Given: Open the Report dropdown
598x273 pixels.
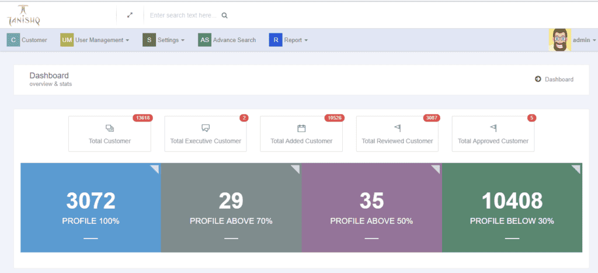Looking at the screenshot, I should pyautogui.click(x=288, y=40).
